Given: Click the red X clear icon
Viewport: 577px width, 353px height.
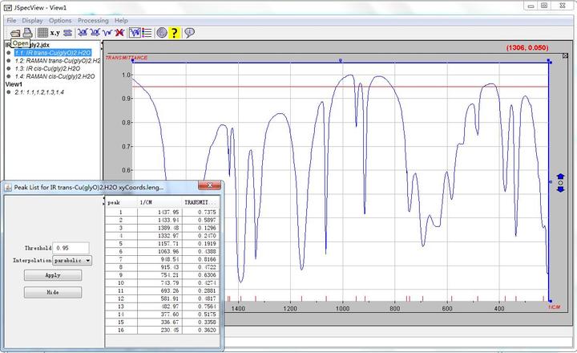Looking at the screenshot, I should [x=119, y=33].
